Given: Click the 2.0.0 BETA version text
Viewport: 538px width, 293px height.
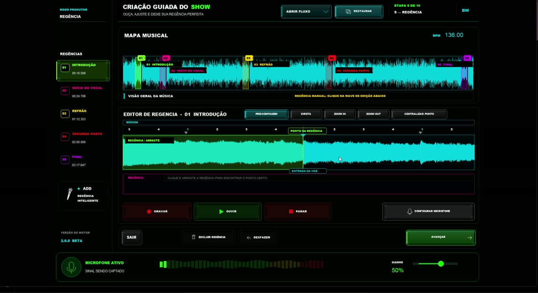Looking at the screenshot, I should coord(71,241).
